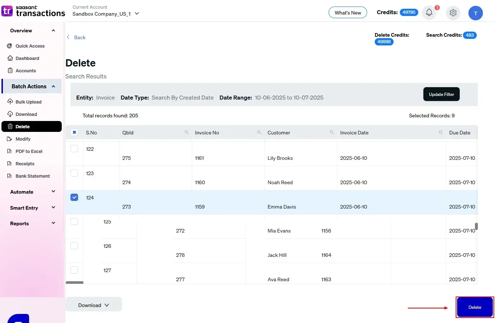Collapse the Batch Actions section
Screen dimensions: 496x323
(x=53, y=86)
